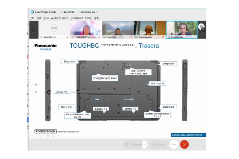
Task: Show next participants with right chevron
Action: coord(203,30)
